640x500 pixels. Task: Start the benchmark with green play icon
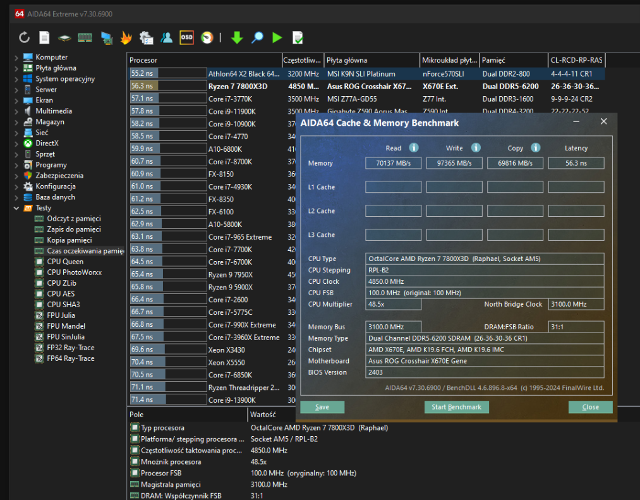tap(277, 37)
